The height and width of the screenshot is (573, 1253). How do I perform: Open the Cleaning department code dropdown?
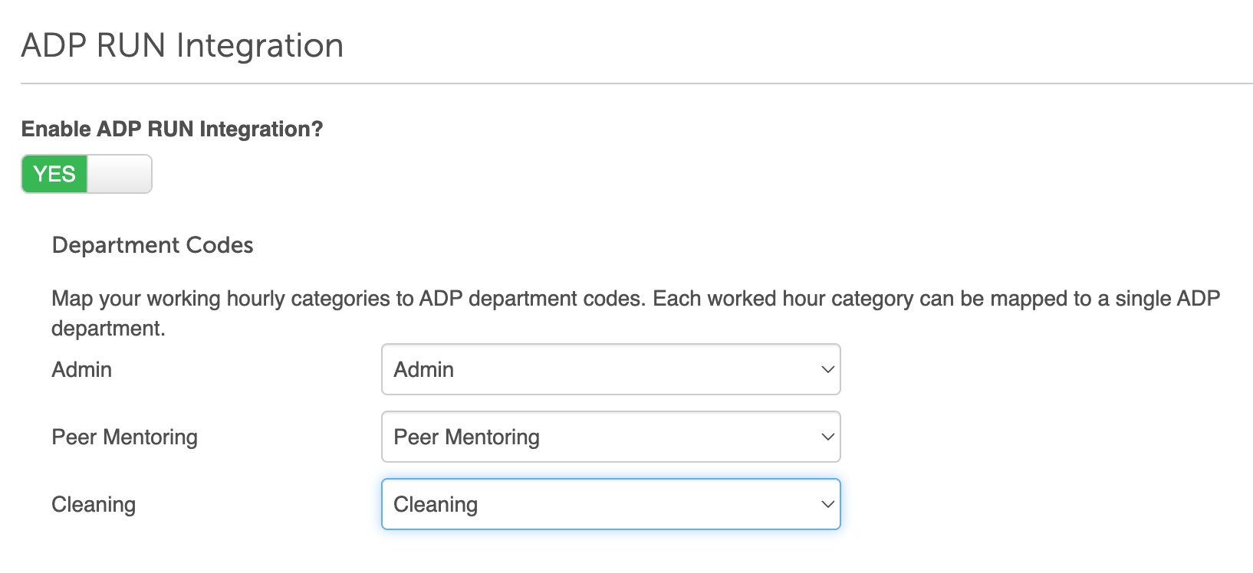click(611, 504)
